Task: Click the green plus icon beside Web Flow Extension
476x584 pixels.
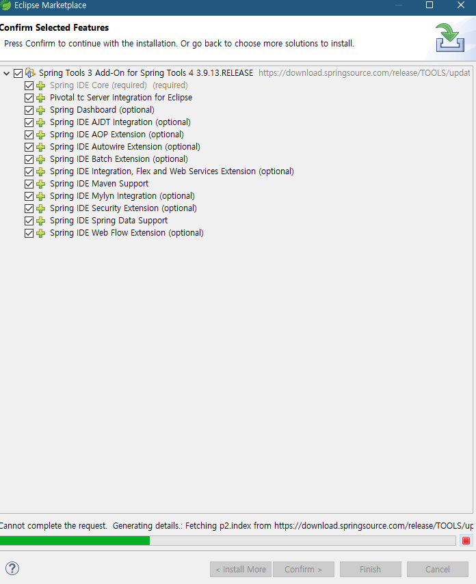Action: coord(40,233)
